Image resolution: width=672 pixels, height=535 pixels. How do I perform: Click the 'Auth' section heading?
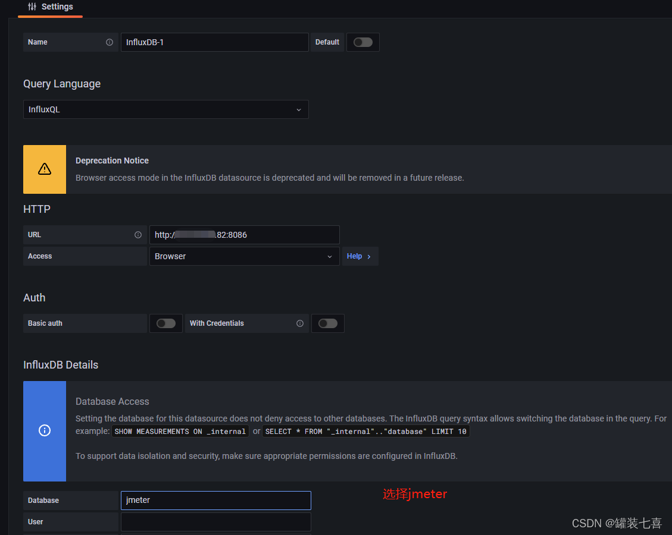(x=35, y=298)
